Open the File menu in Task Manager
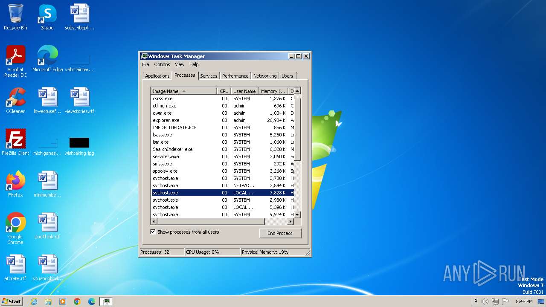 (x=145, y=64)
